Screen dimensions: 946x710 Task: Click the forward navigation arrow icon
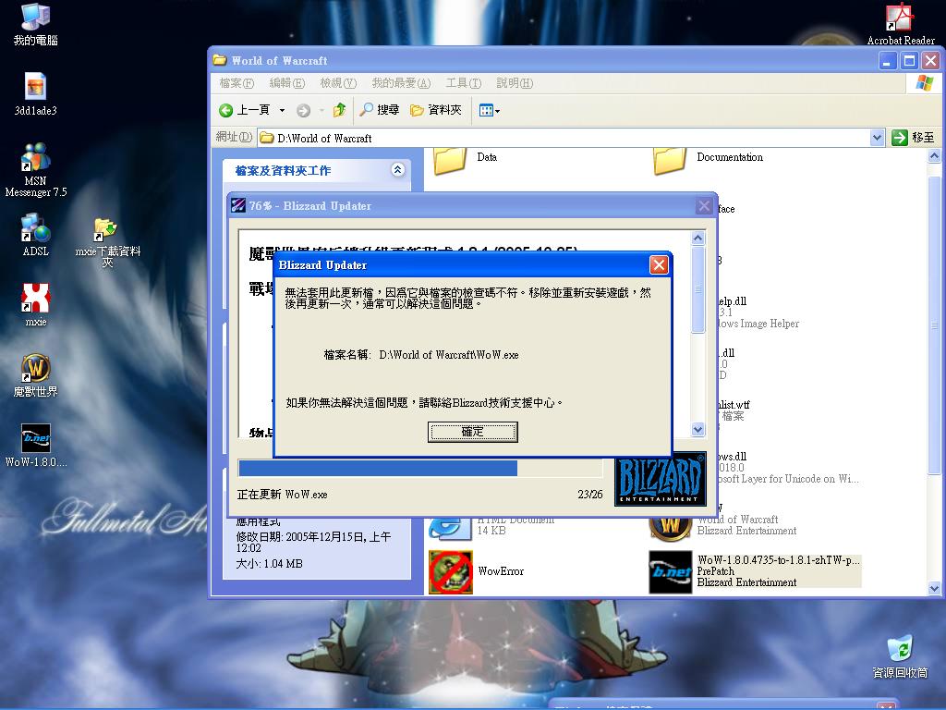tap(303, 111)
